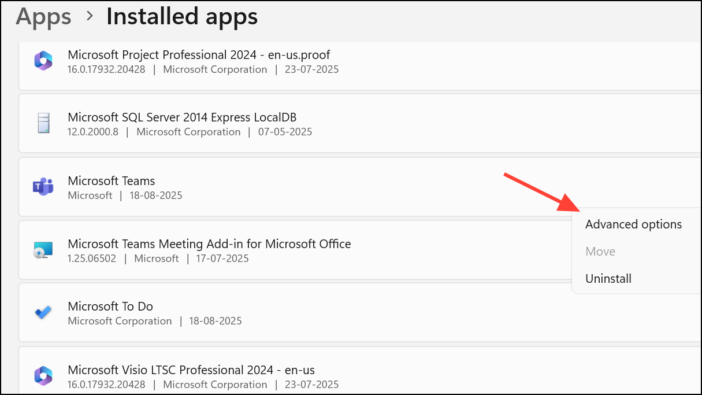This screenshot has height=395, width=702.
Task: Click the Microsoft Project Professional app icon
Action: point(43,61)
